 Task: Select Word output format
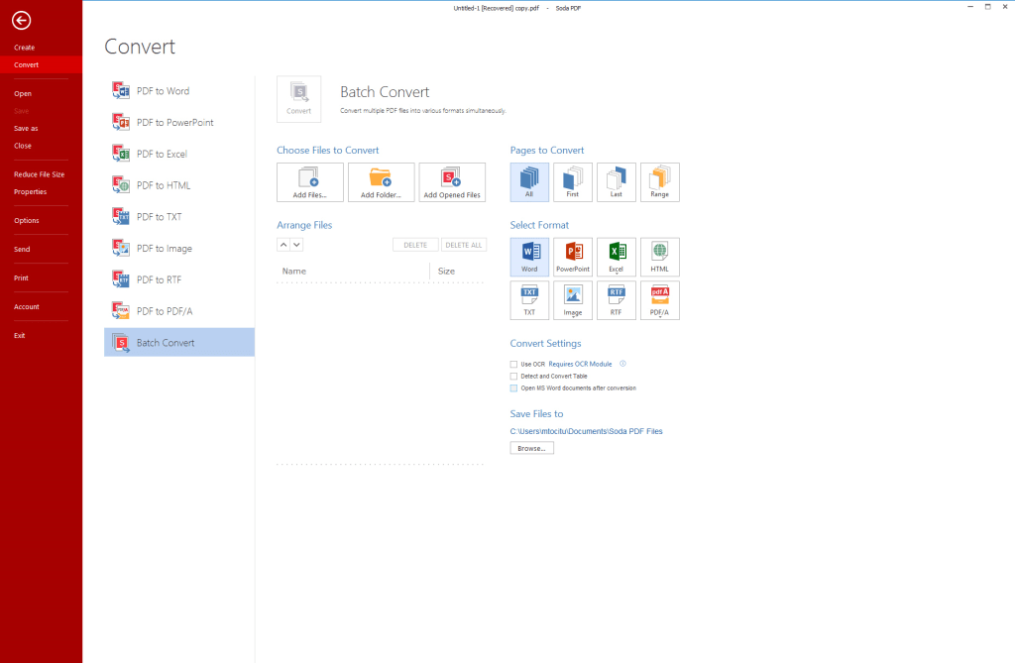pyautogui.click(x=529, y=257)
